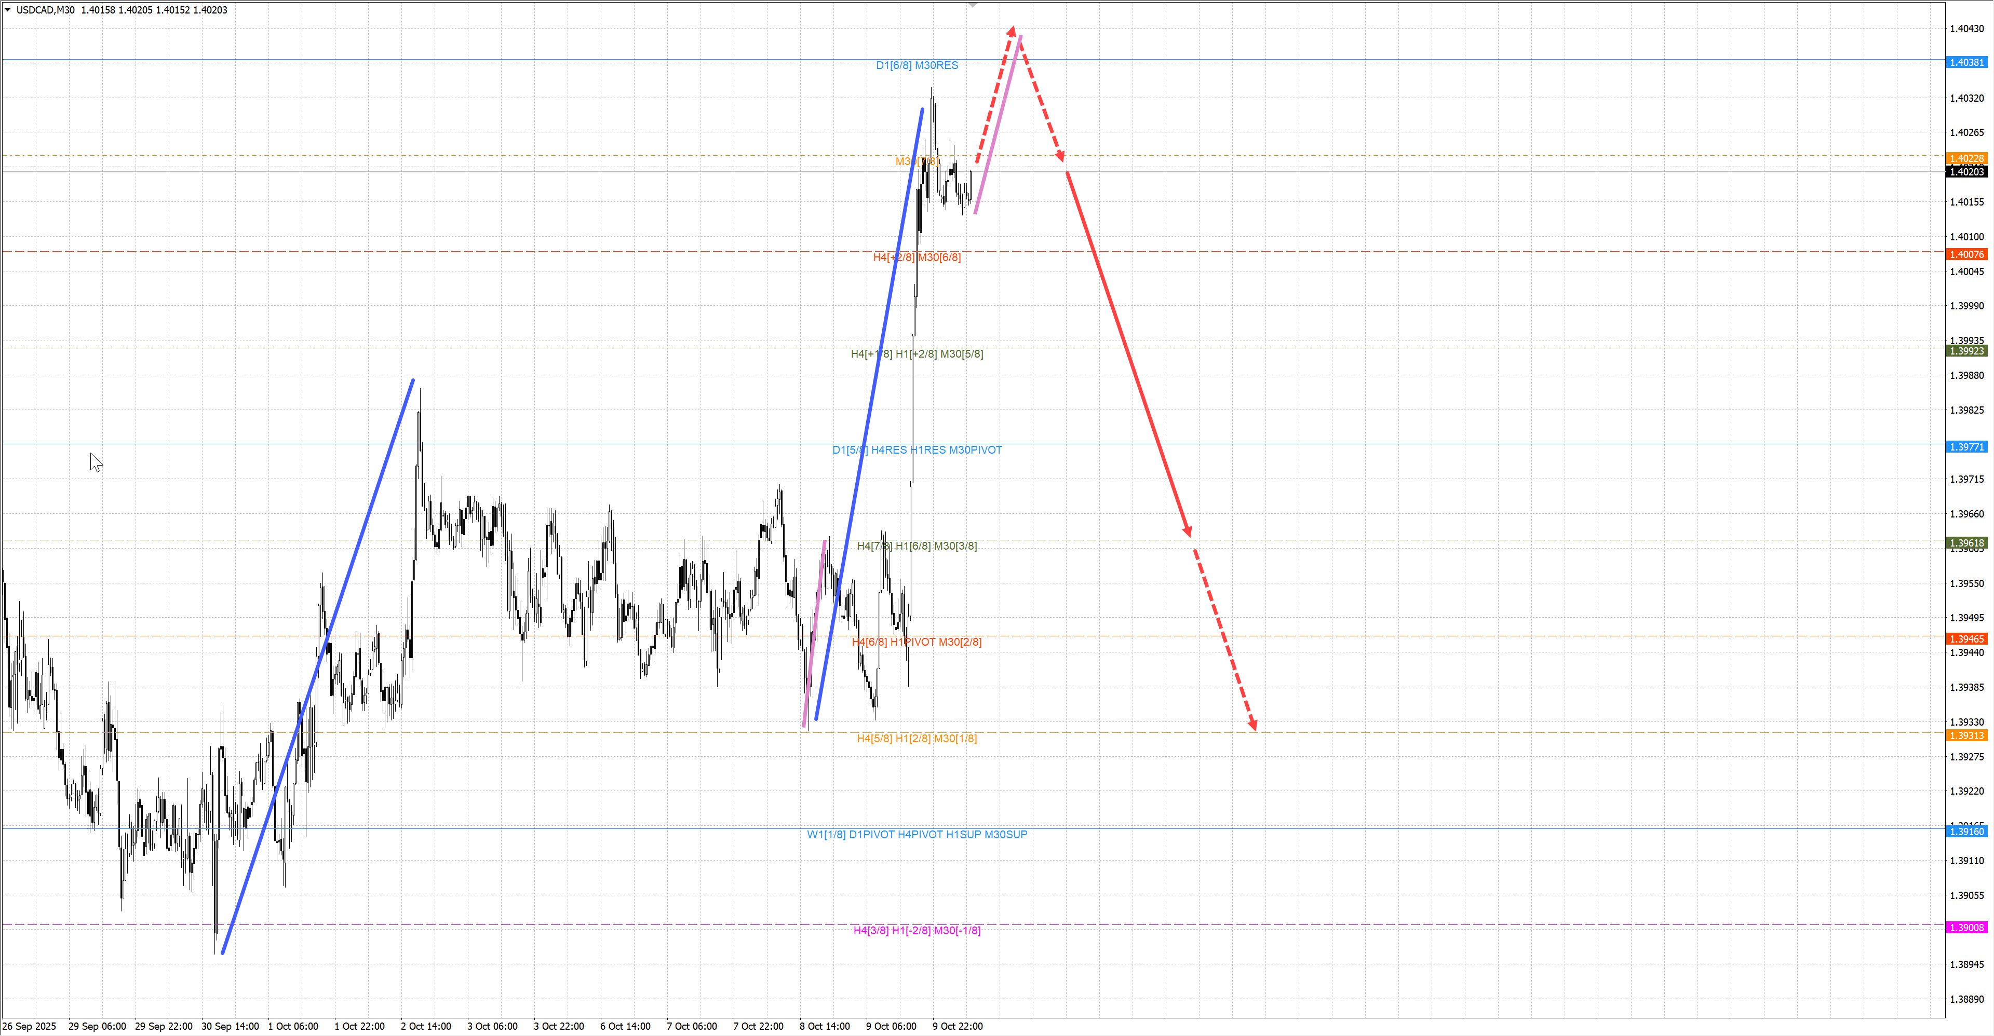1994x1036 pixels.
Task: Click the black 1.40203 current price tag
Action: (1966, 172)
